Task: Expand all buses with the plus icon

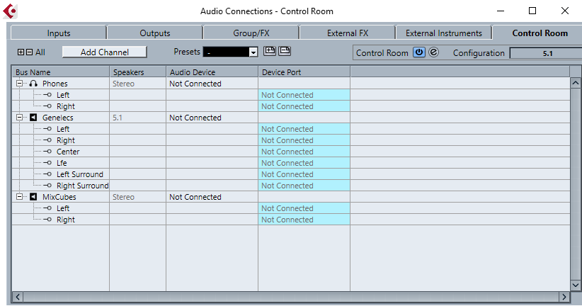Action: pos(21,52)
